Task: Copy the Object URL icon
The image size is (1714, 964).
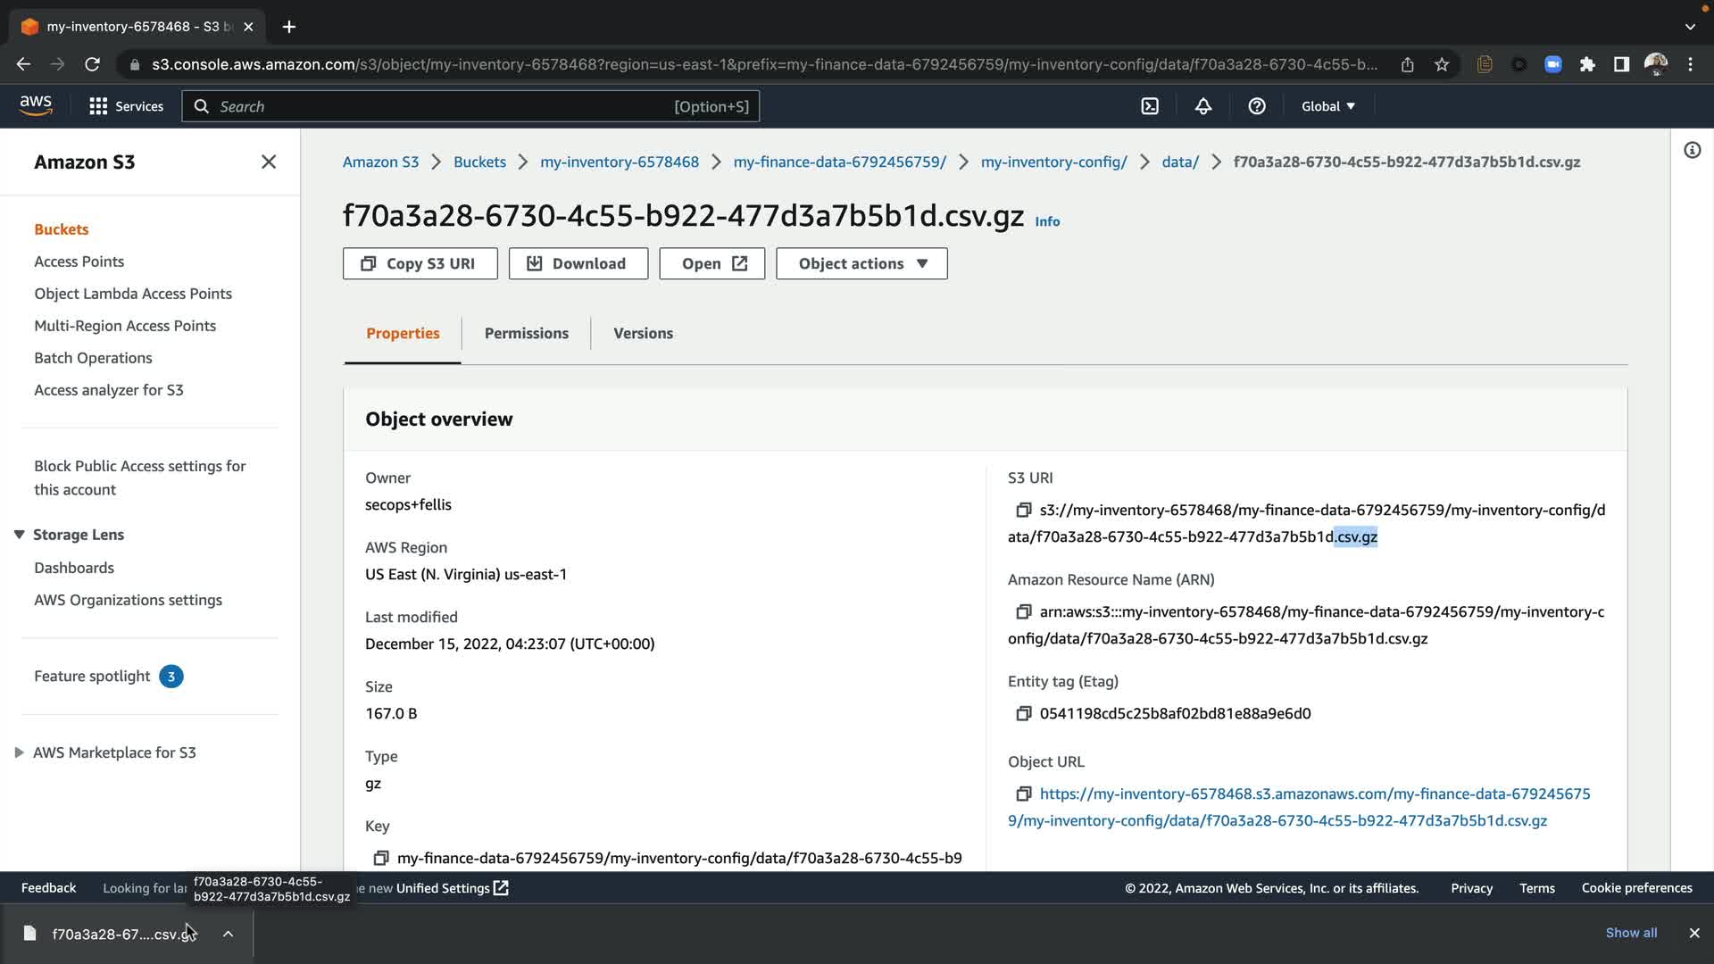Action: coord(1023,794)
